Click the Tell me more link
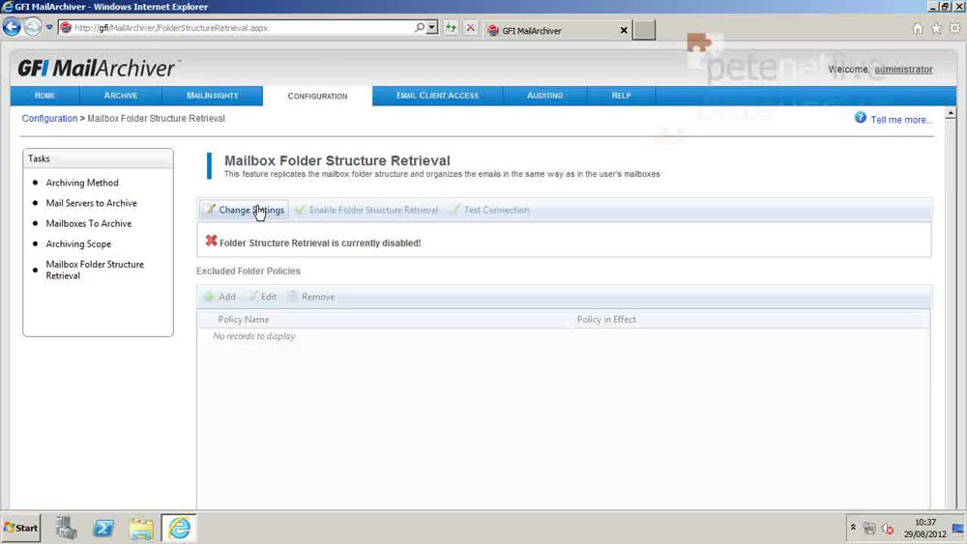Screen dimensions: 967x544 901,120
